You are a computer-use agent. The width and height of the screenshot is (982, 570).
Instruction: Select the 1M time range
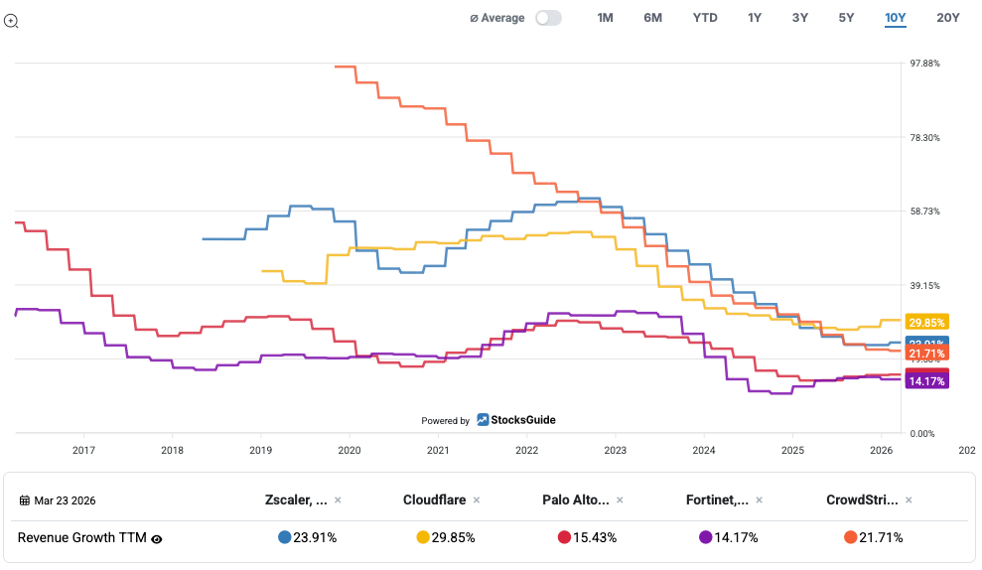click(x=605, y=18)
